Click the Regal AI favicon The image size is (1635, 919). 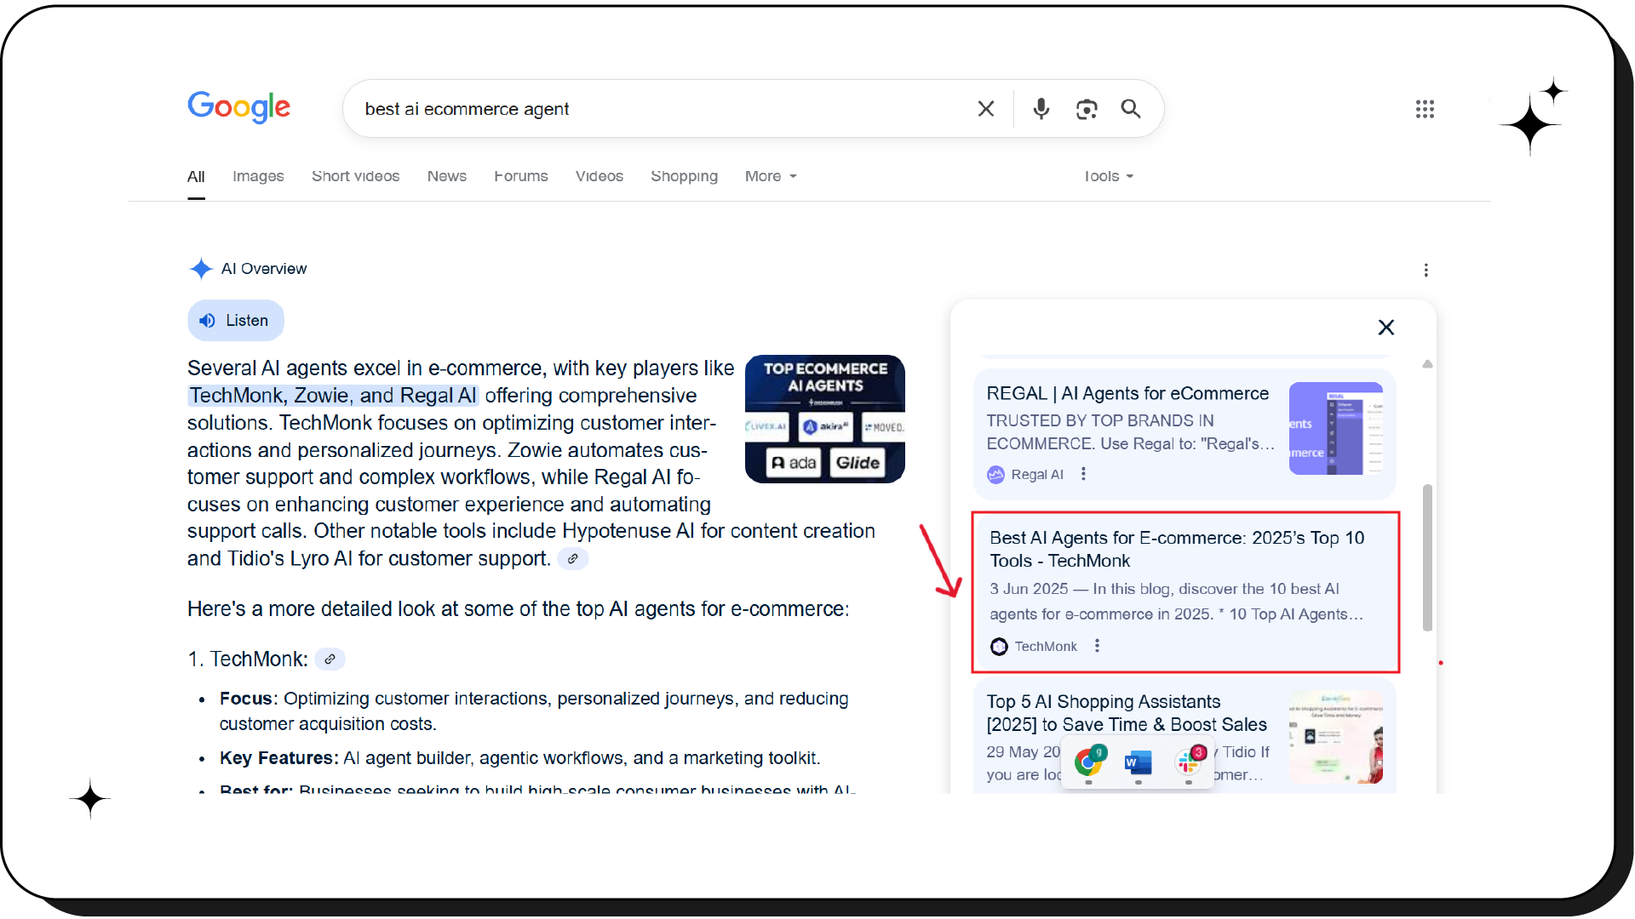995,475
